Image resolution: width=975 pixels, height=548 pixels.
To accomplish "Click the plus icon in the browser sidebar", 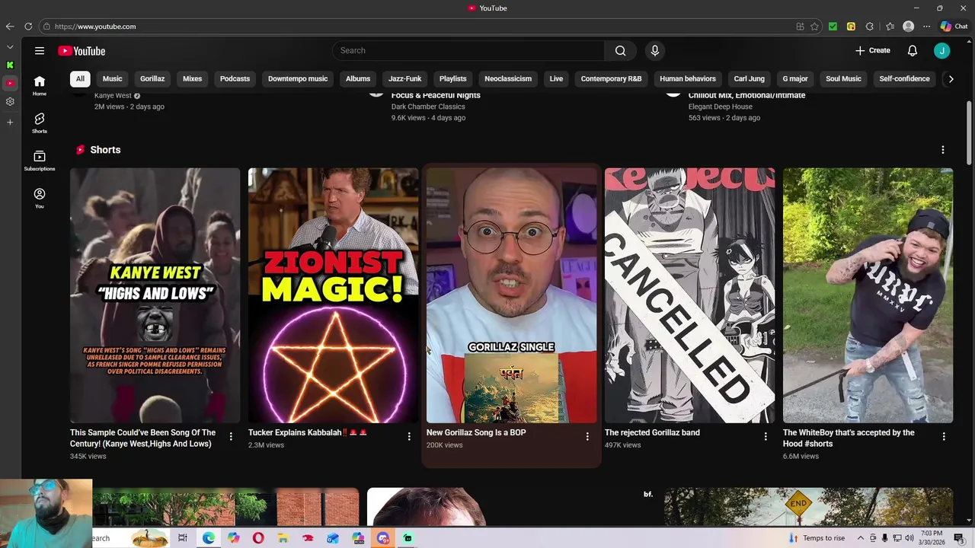I will 10,122.
